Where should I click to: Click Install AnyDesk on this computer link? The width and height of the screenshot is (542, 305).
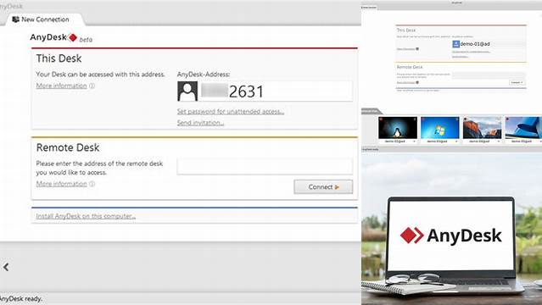click(86, 216)
